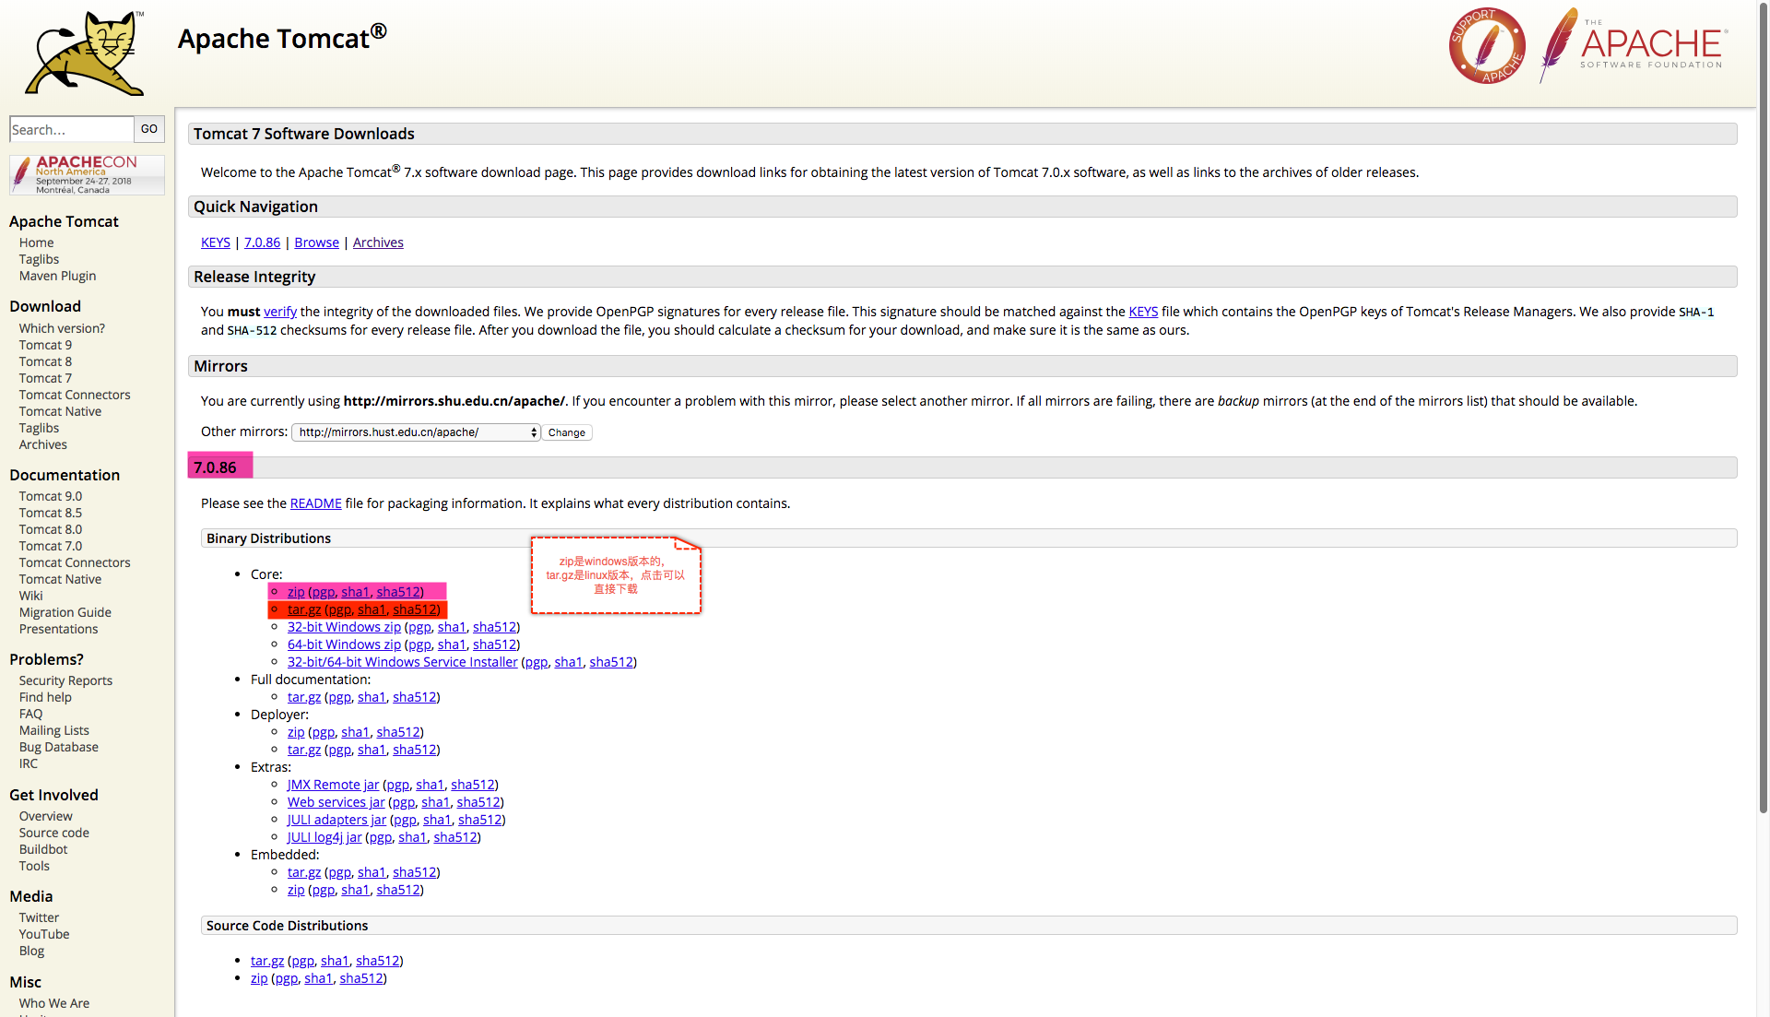1770x1017 pixels.
Task: Open the ApacheCon North America banner
Action: pyautogui.click(x=87, y=174)
